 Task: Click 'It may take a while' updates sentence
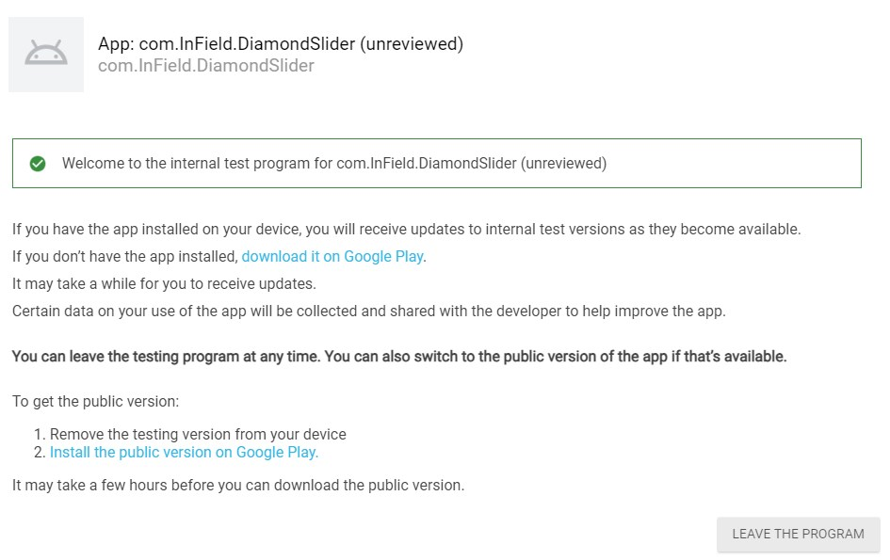(x=164, y=283)
